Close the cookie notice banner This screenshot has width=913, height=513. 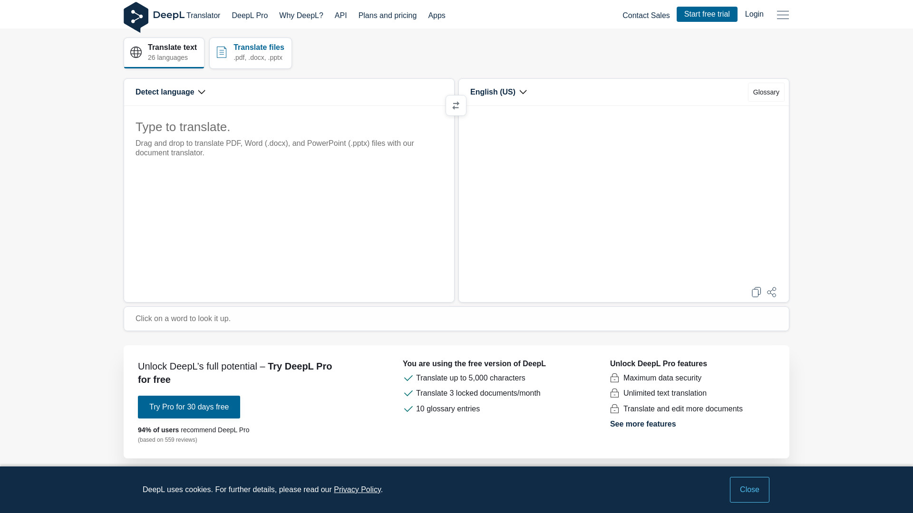749,490
